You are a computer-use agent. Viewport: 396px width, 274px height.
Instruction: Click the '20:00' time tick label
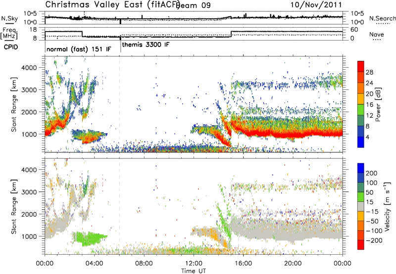pyautogui.click(x=293, y=264)
